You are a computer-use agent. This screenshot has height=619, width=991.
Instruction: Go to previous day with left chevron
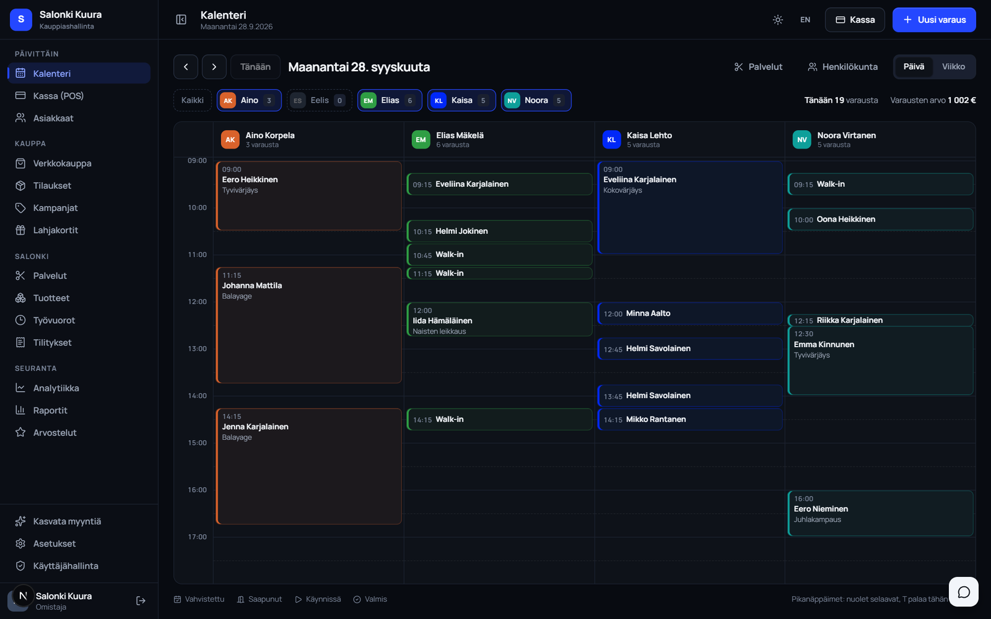coord(186,67)
